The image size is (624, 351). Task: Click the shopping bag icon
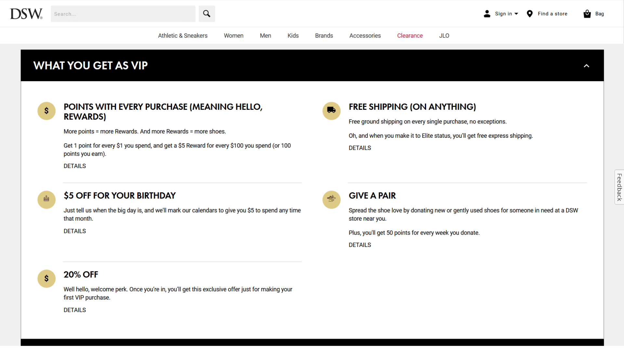(x=587, y=14)
